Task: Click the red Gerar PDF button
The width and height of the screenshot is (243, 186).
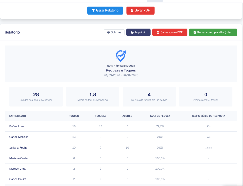Action: click(140, 10)
